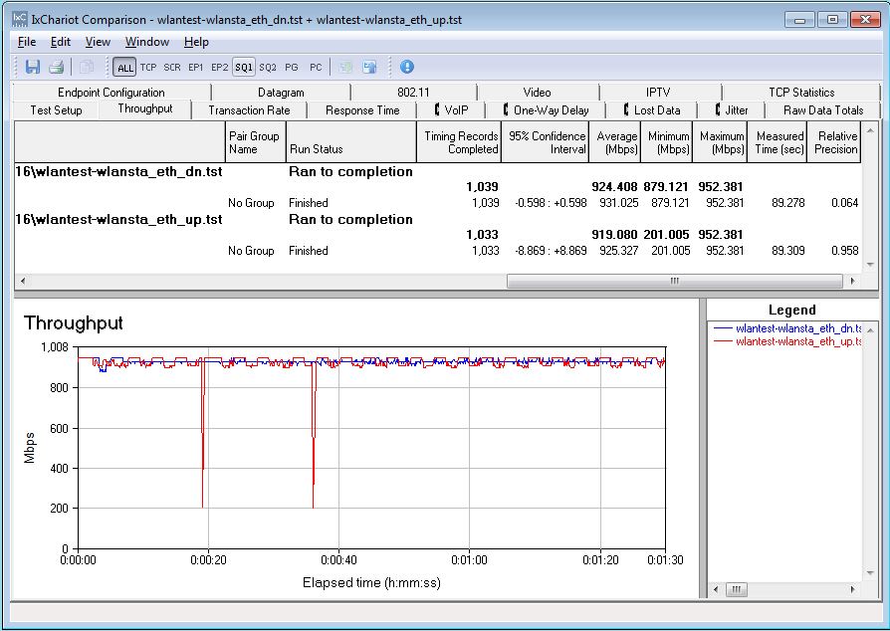Click the blue eth_dn.tst legend entry
Viewport: 890px width, 631px height.
click(787, 328)
